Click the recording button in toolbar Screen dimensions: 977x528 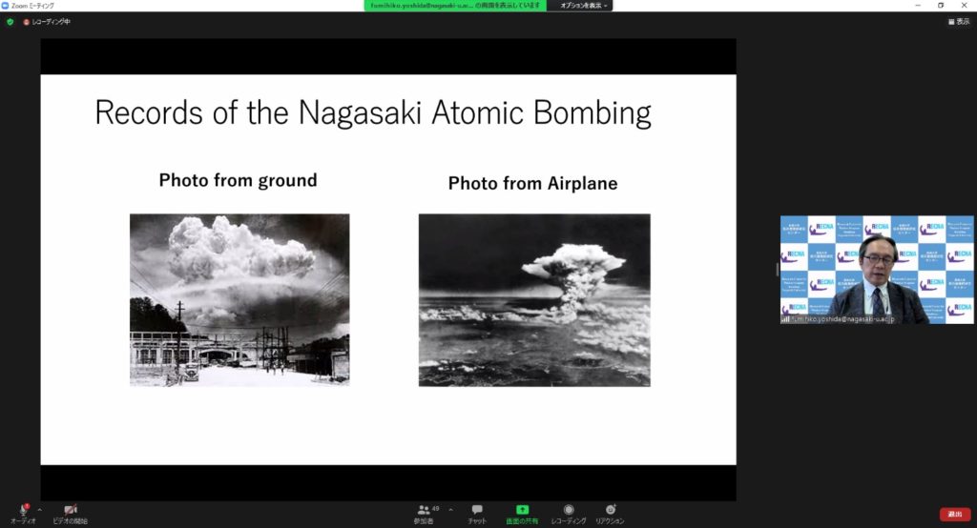tap(569, 510)
